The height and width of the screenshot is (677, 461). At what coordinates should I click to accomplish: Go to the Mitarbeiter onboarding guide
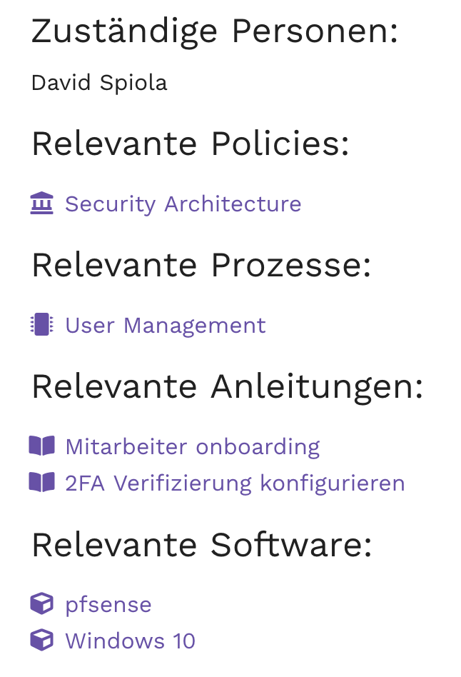coord(192,447)
